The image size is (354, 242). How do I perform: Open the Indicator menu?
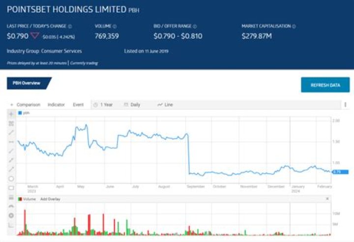coord(56,105)
